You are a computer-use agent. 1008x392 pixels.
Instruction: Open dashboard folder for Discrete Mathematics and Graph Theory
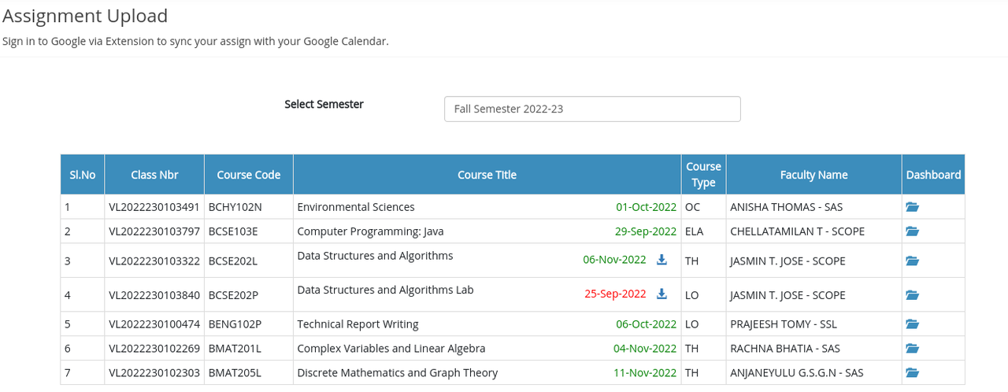912,373
